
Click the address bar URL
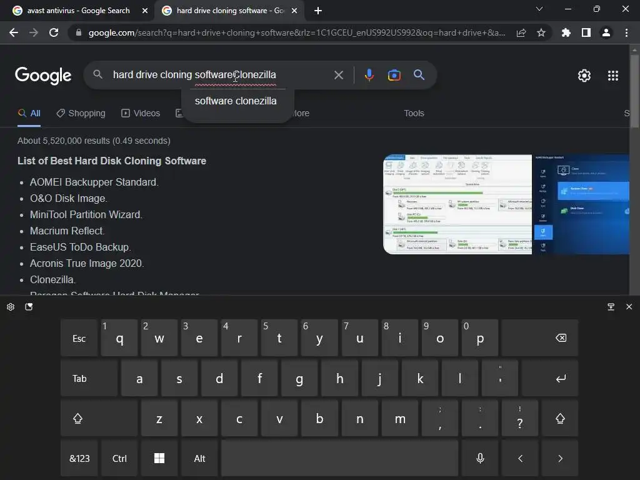297,32
